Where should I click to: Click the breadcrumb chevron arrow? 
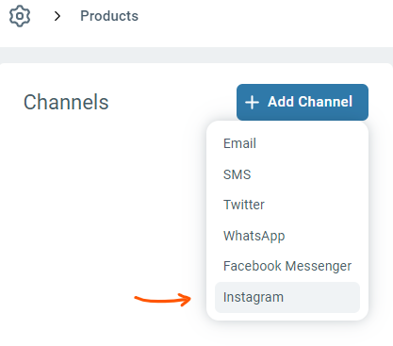(57, 16)
